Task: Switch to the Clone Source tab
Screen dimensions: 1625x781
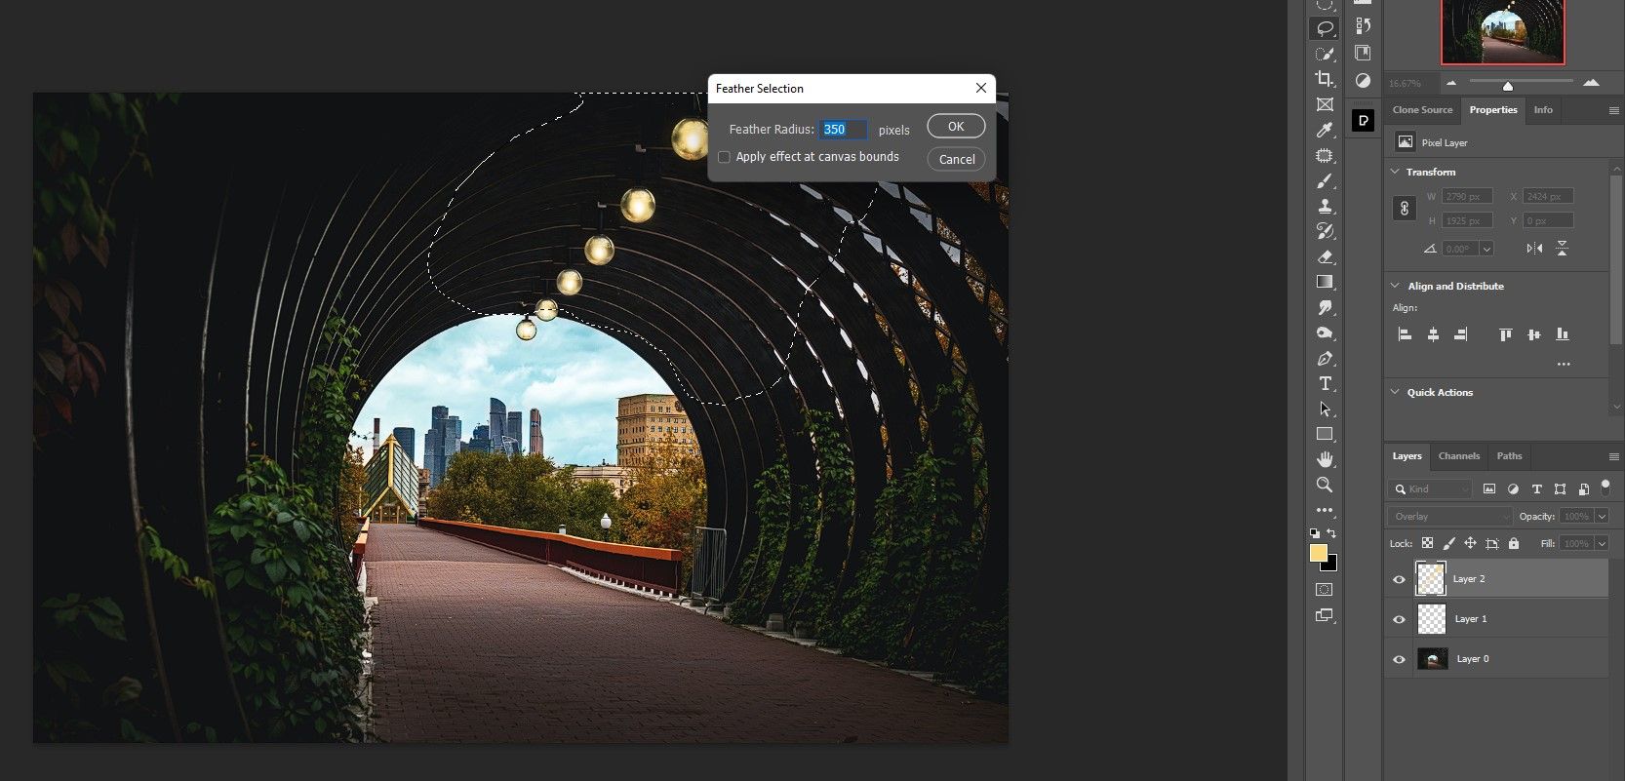Action: click(x=1422, y=110)
